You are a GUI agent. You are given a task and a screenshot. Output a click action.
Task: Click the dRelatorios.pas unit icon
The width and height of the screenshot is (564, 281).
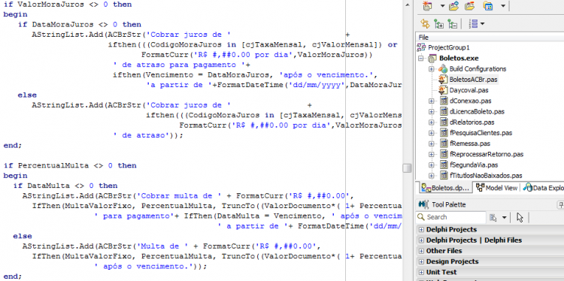[x=443, y=122]
